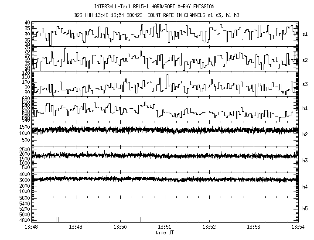
Task: Select the h2 channel label
Action: tap(305, 134)
